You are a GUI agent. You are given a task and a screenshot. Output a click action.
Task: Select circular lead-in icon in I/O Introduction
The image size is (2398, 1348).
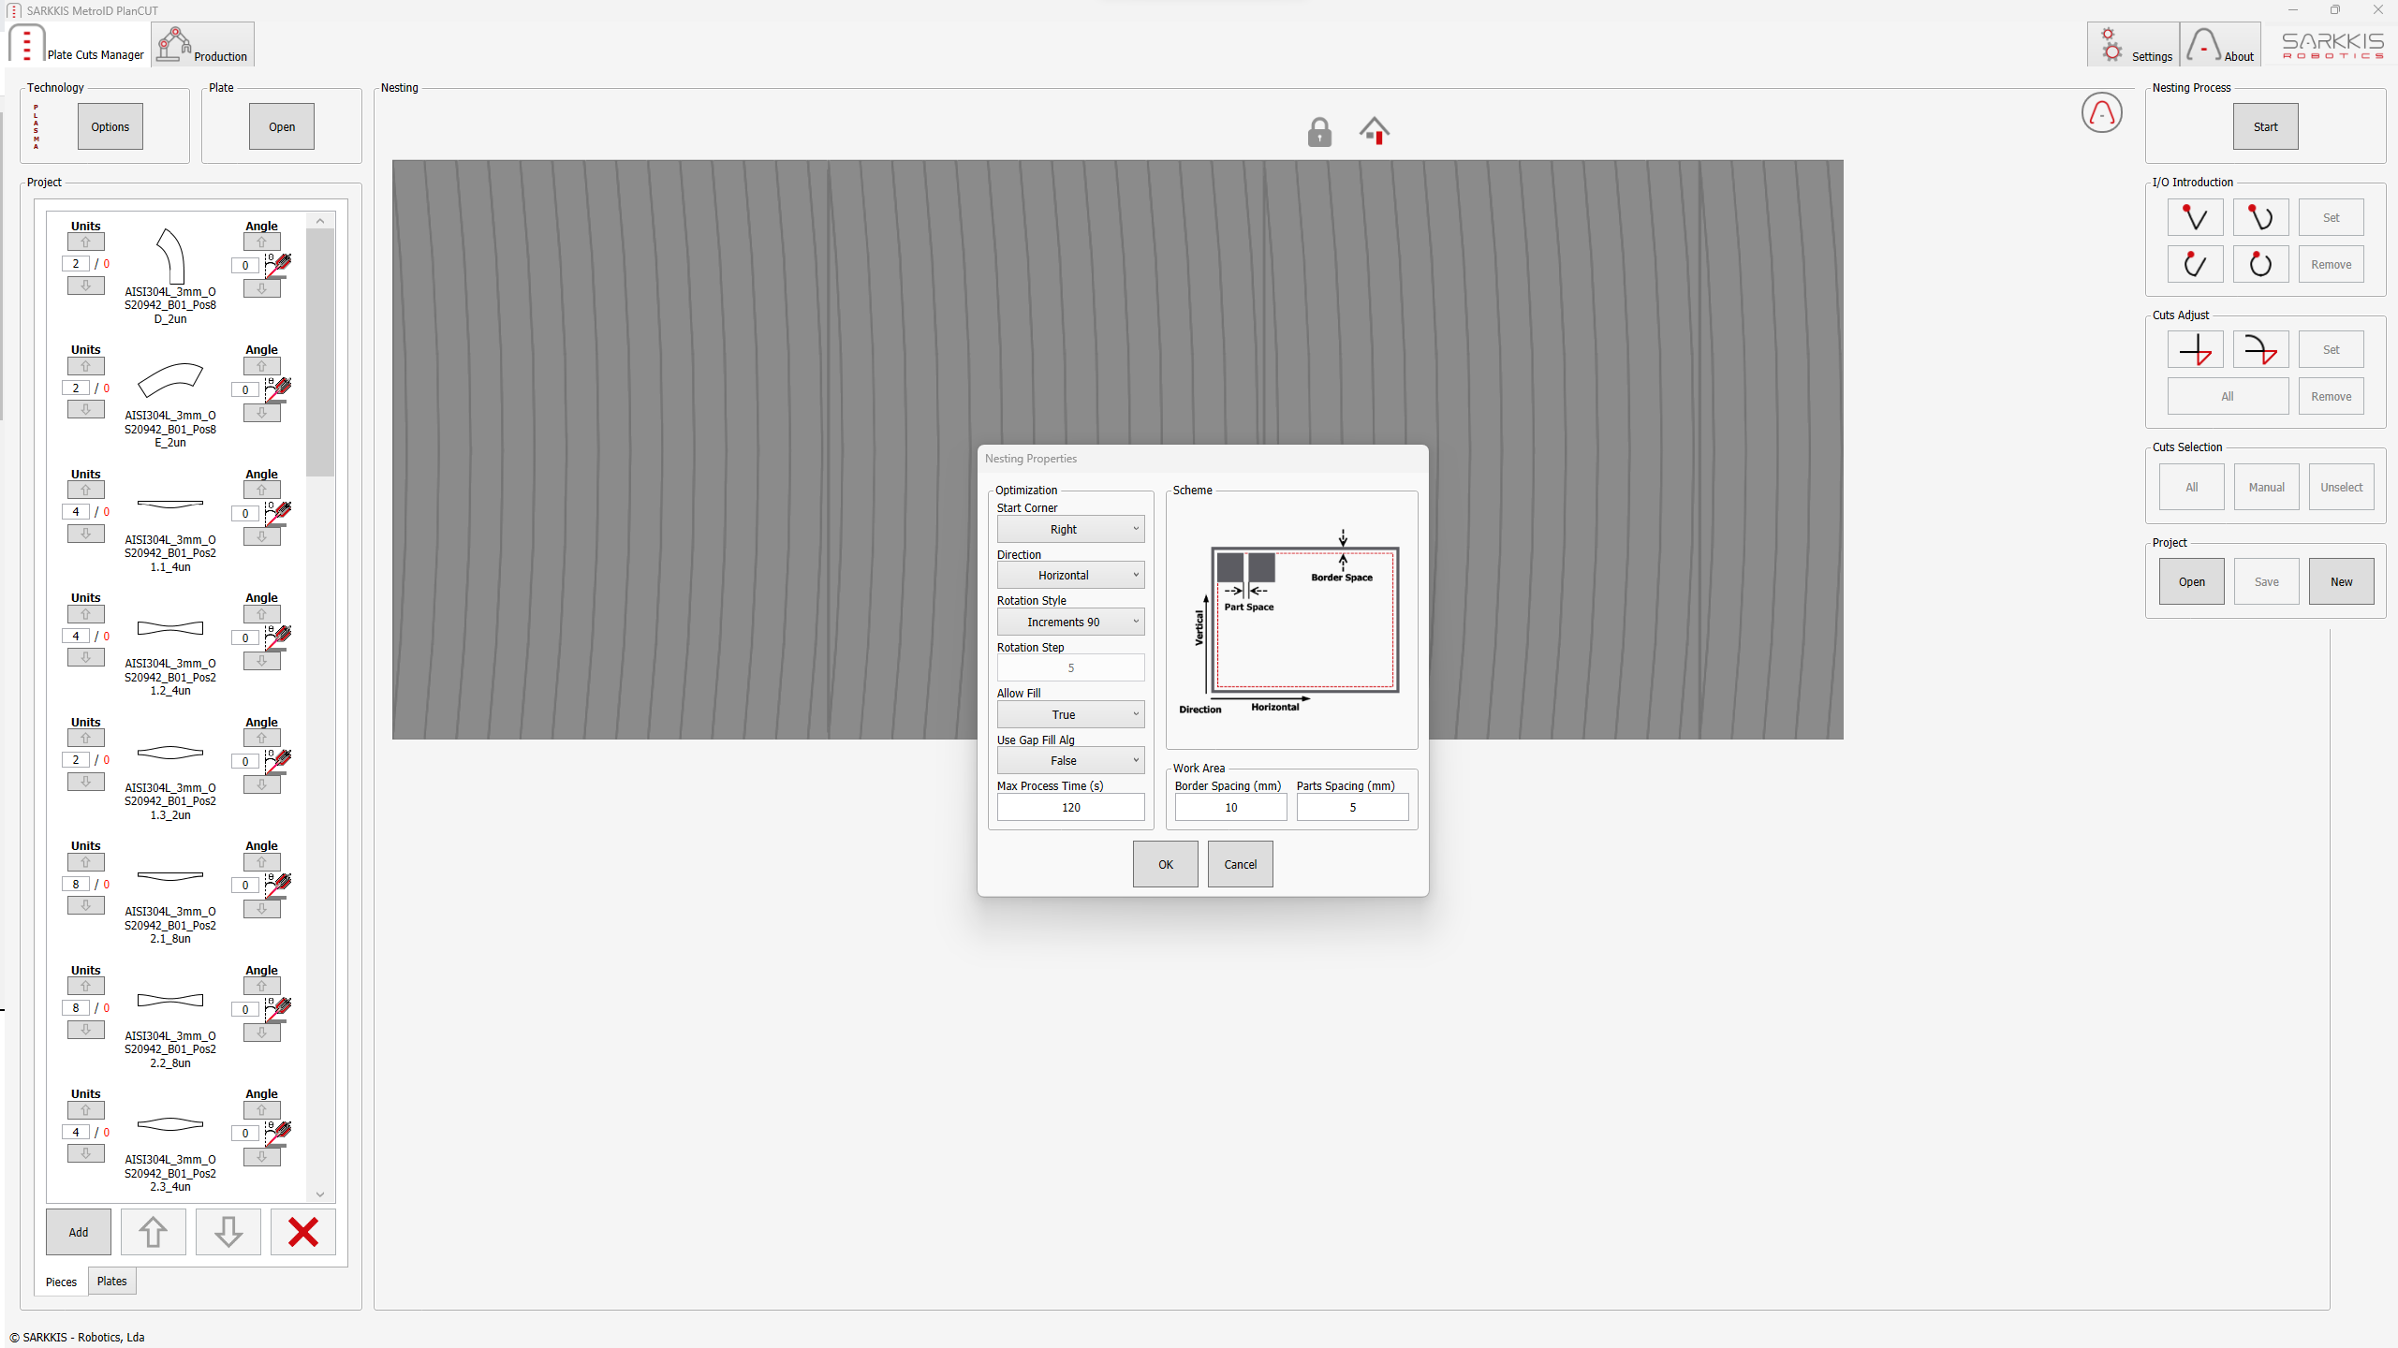point(2260,264)
